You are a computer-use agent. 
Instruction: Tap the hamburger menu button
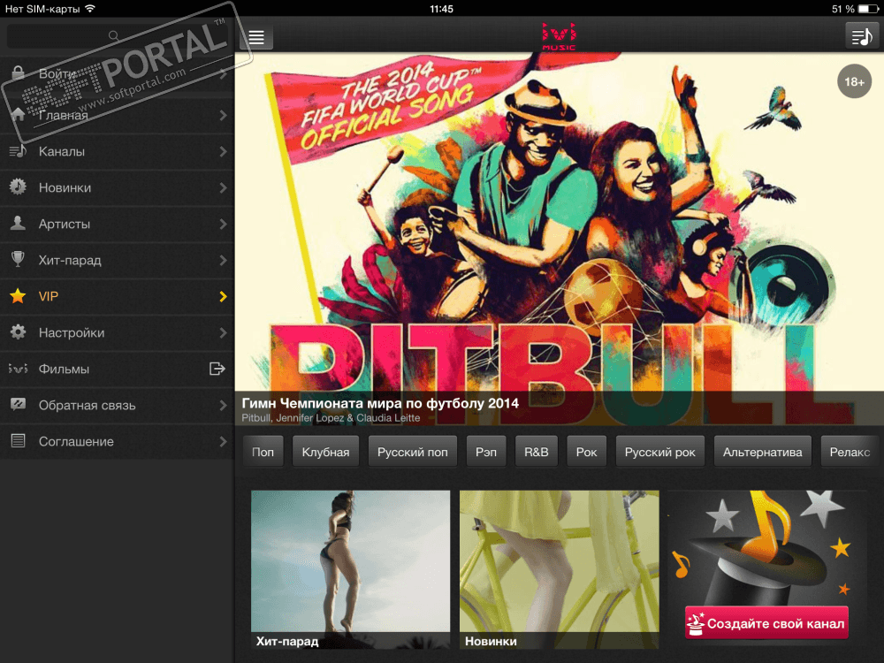click(x=256, y=37)
